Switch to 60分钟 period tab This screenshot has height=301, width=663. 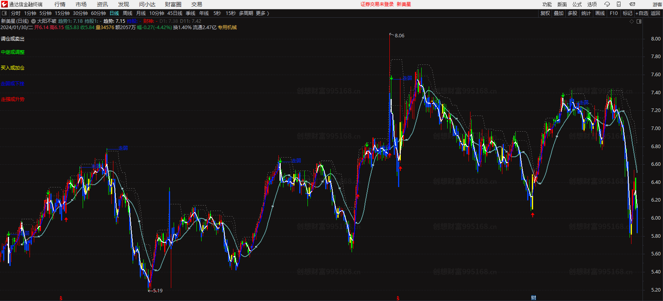point(98,13)
